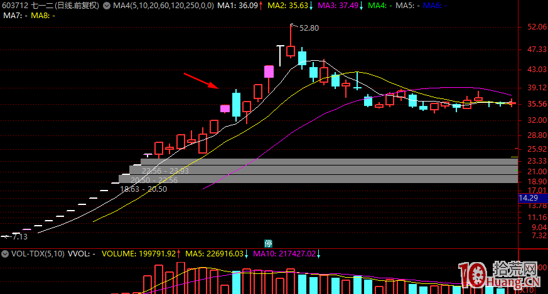The width and height of the screenshot is (548, 294).
Task: Click the MA10: 217427.02 volume value
Action: (x=284, y=254)
